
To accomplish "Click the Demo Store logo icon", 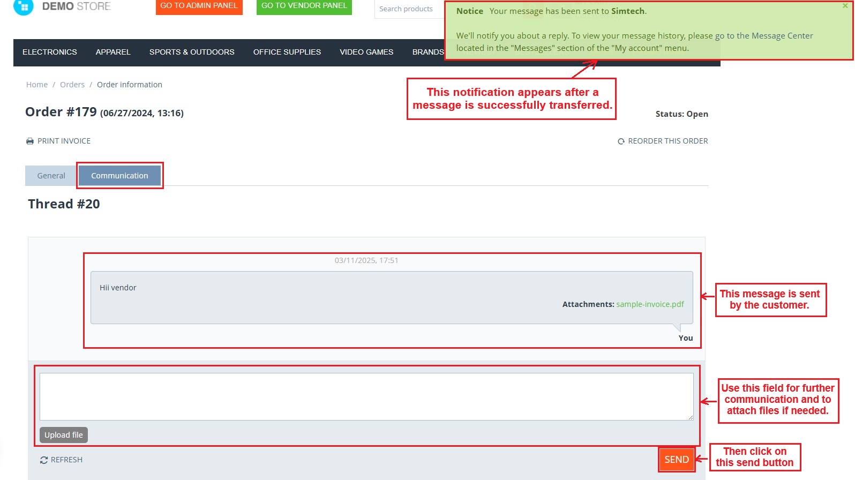I will pyautogui.click(x=23, y=6).
